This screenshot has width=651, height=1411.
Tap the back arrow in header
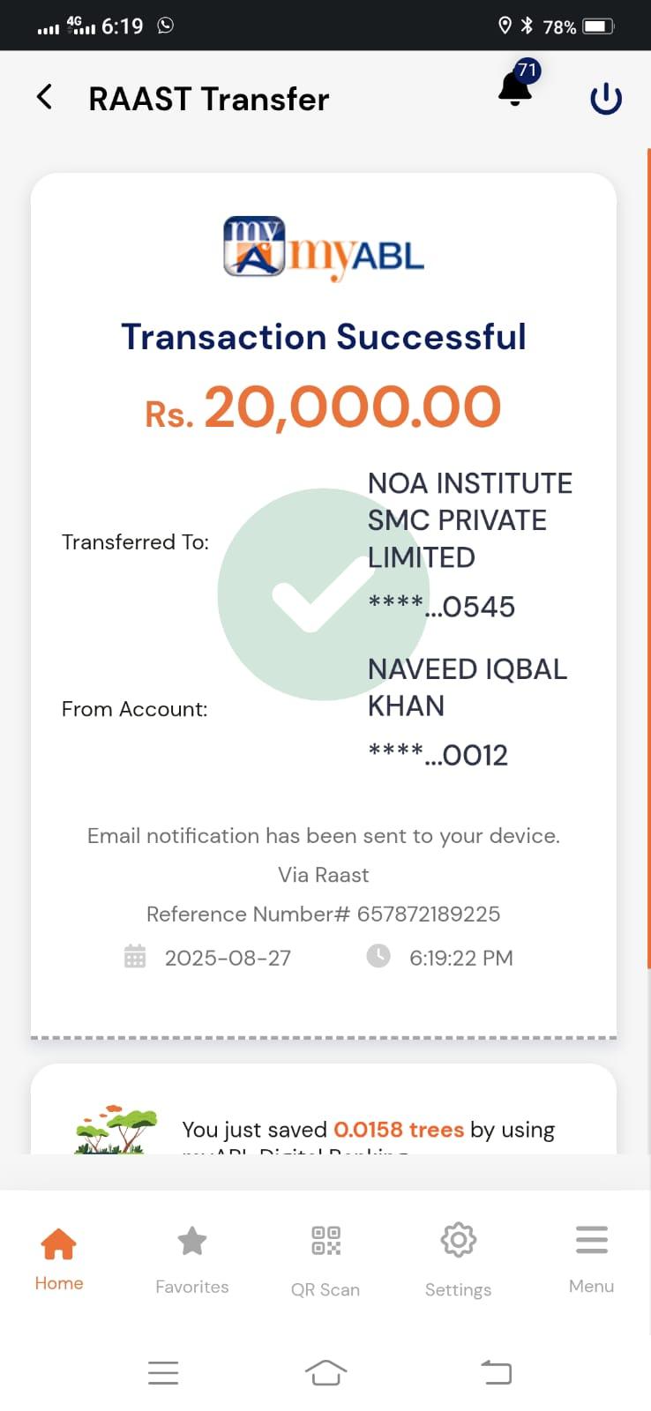45,97
